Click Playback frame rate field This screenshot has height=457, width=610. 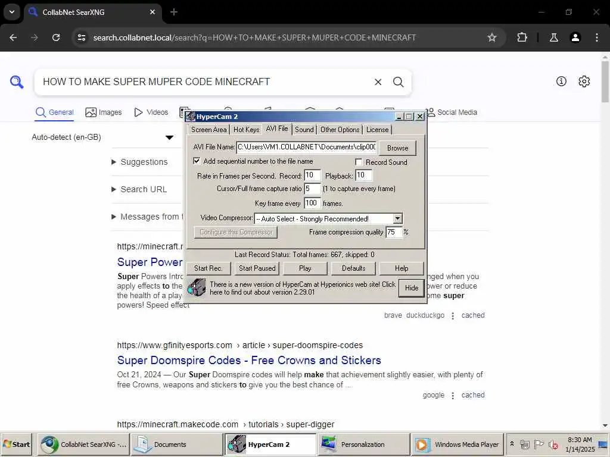363,176
